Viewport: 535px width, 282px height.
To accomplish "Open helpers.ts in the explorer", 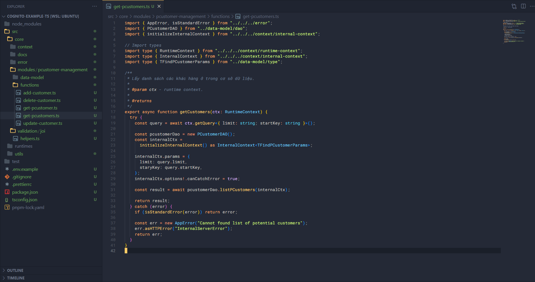I will [30, 138].
